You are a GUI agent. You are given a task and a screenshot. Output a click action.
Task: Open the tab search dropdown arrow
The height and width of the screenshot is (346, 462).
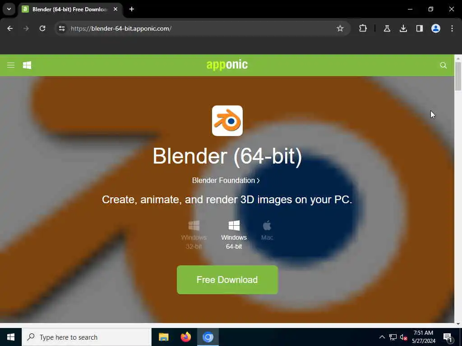pyautogui.click(x=9, y=9)
